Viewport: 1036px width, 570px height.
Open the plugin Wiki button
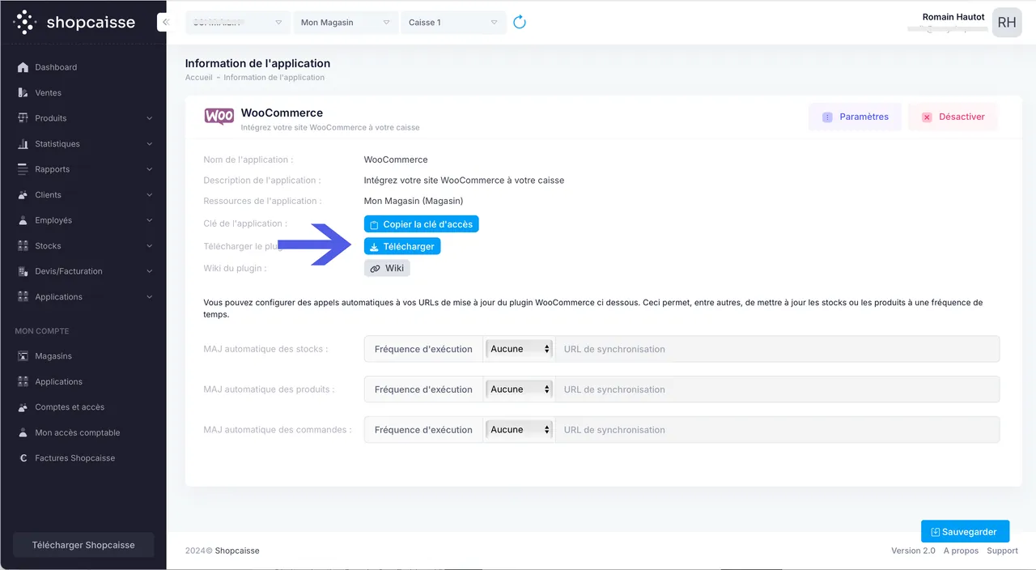tap(387, 268)
